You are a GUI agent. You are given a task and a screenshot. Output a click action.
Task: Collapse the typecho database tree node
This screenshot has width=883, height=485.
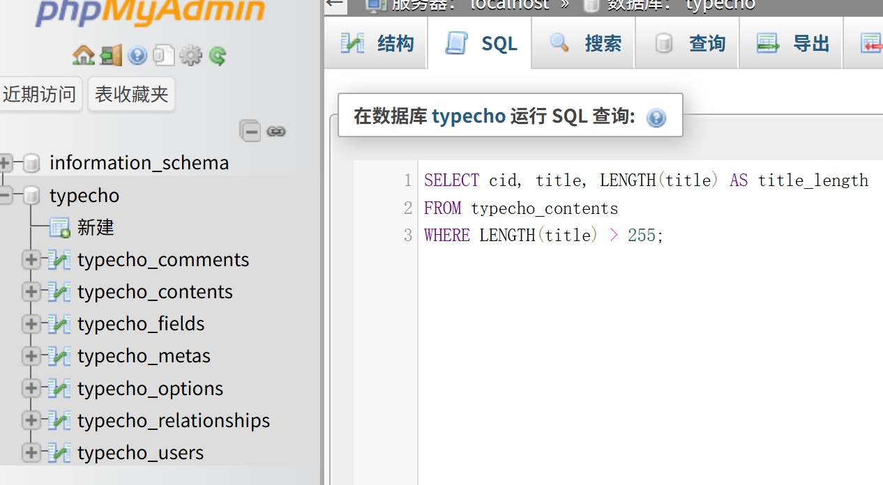pyautogui.click(x=6, y=196)
